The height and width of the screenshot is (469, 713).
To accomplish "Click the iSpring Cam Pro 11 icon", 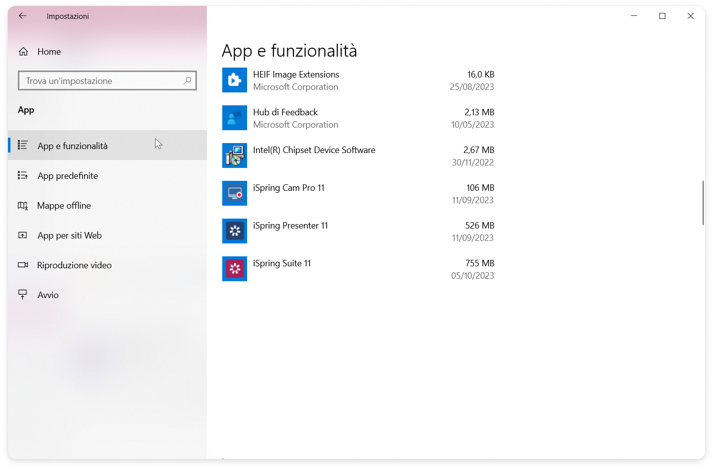I will point(235,193).
